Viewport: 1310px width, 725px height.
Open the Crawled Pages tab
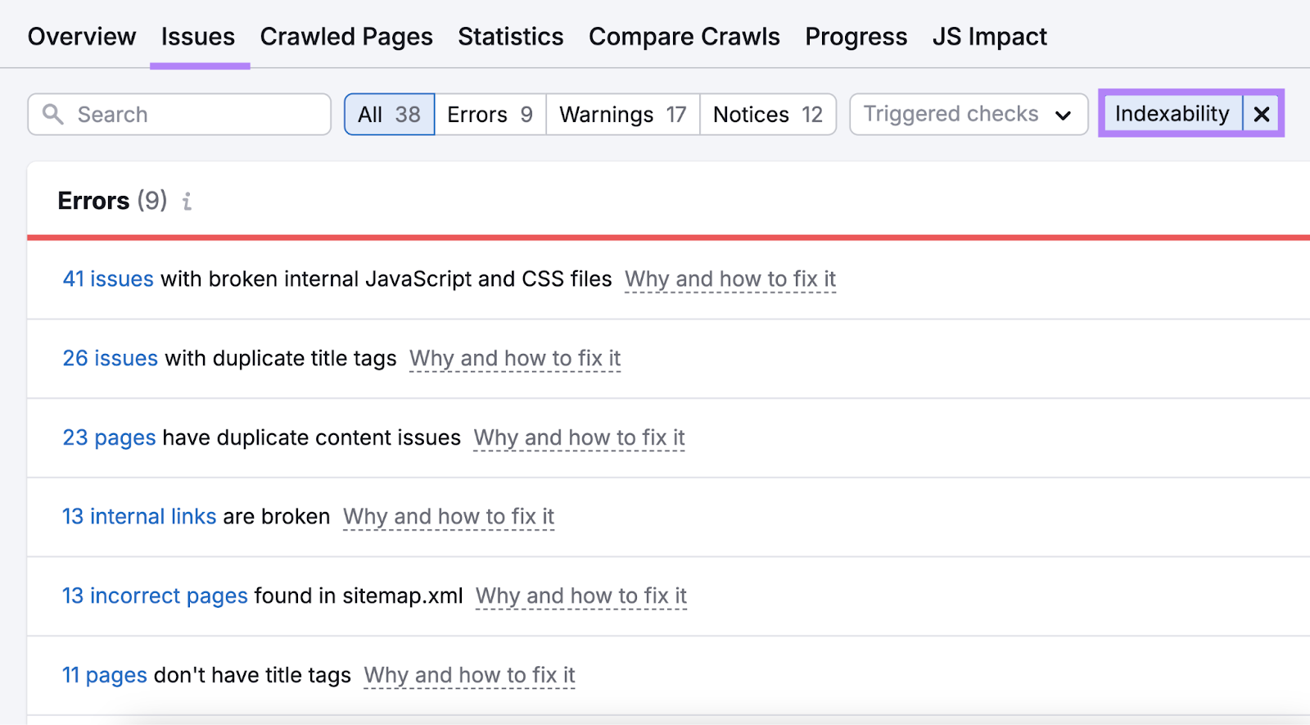coord(346,36)
